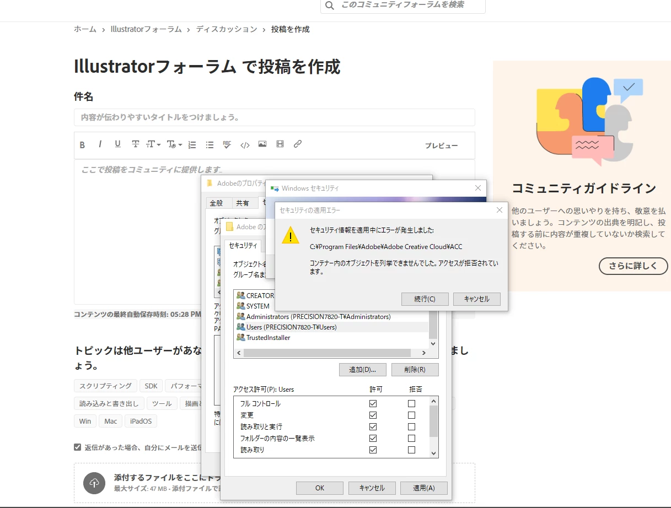The width and height of the screenshot is (671, 508).
Task: Check the deny box for 読み取りと実行
Action: [x=411, y=426]
